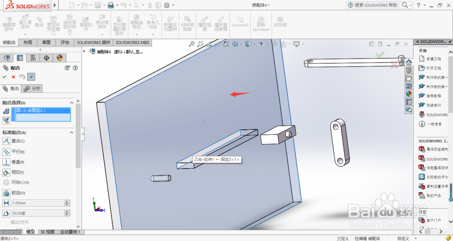Click the 30.00度 angle stepper arrows
Screen dimensions: 453x241
pyautogui.click(x=67, y=213)
